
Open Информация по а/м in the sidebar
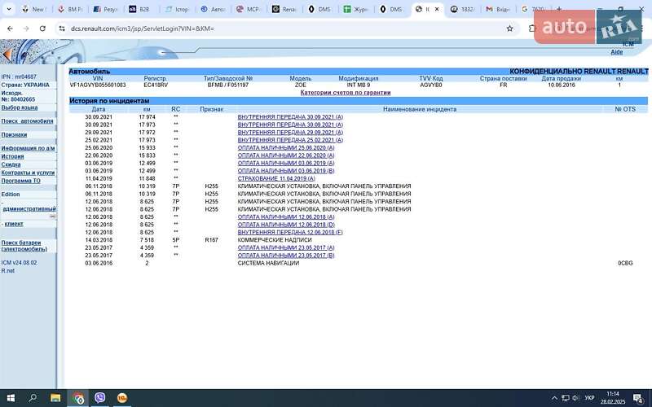(28, 148)
